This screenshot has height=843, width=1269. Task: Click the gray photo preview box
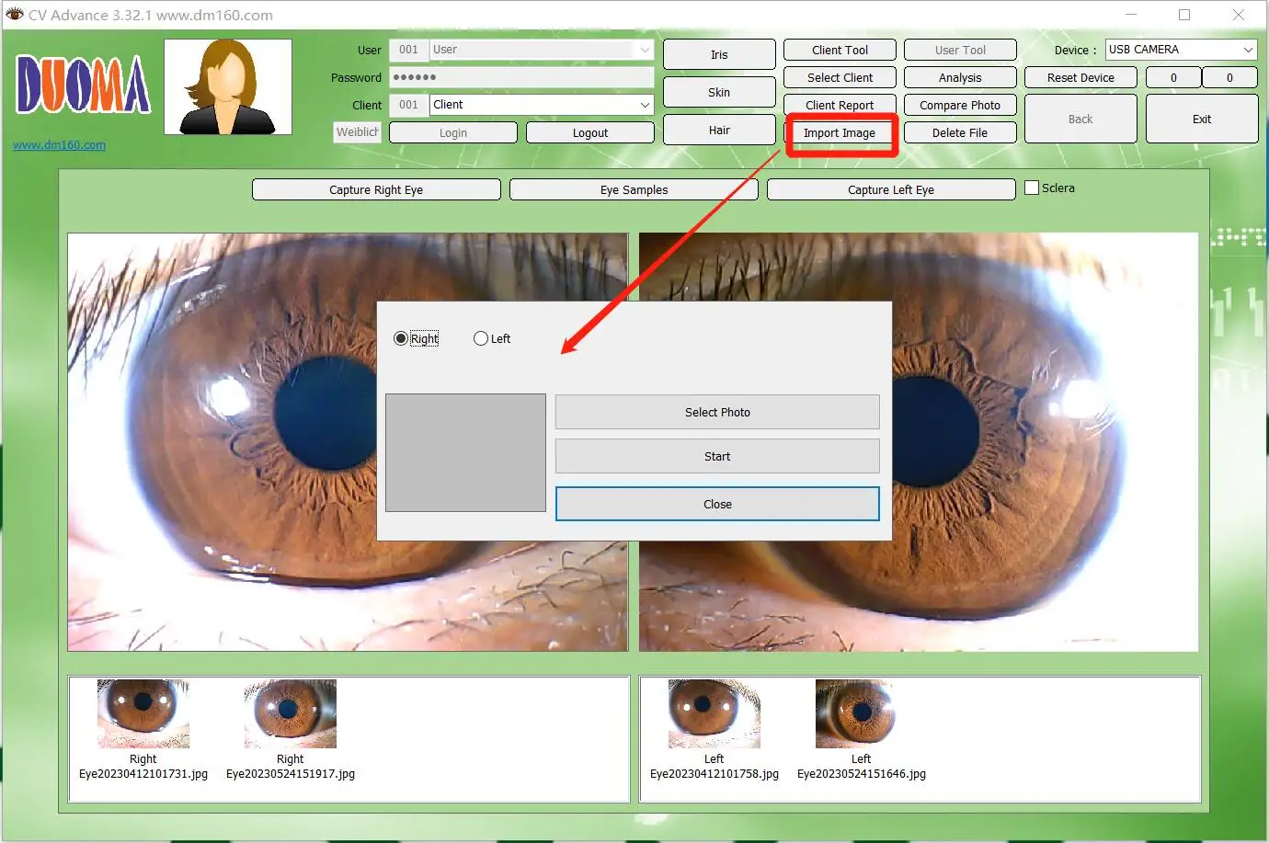465,452
